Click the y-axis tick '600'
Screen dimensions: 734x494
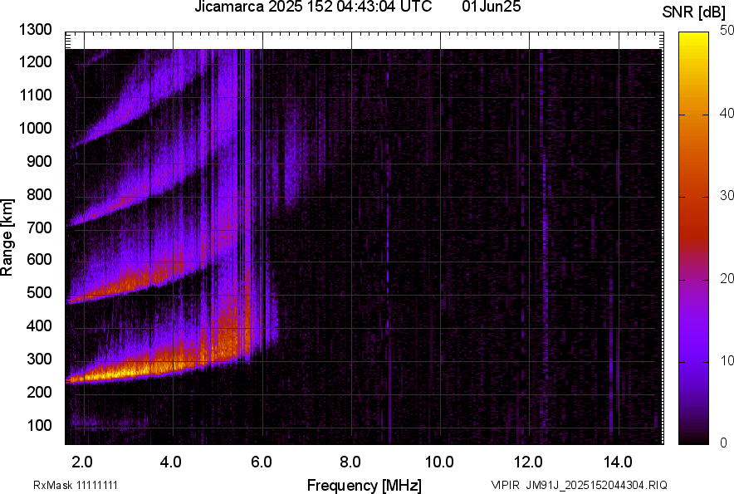[39, 259]
